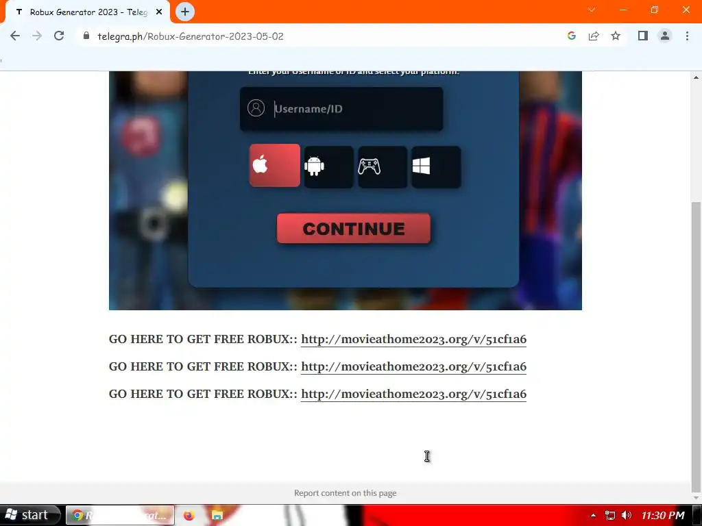Click the red CONTINUE button

pos(354,229)
